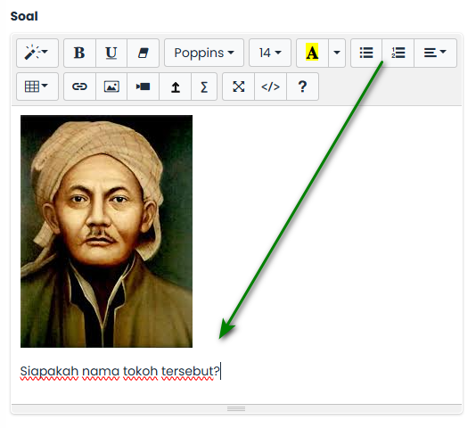Click the eraser remove font style icon
476x428 pixels.
(x=143, y=53)
